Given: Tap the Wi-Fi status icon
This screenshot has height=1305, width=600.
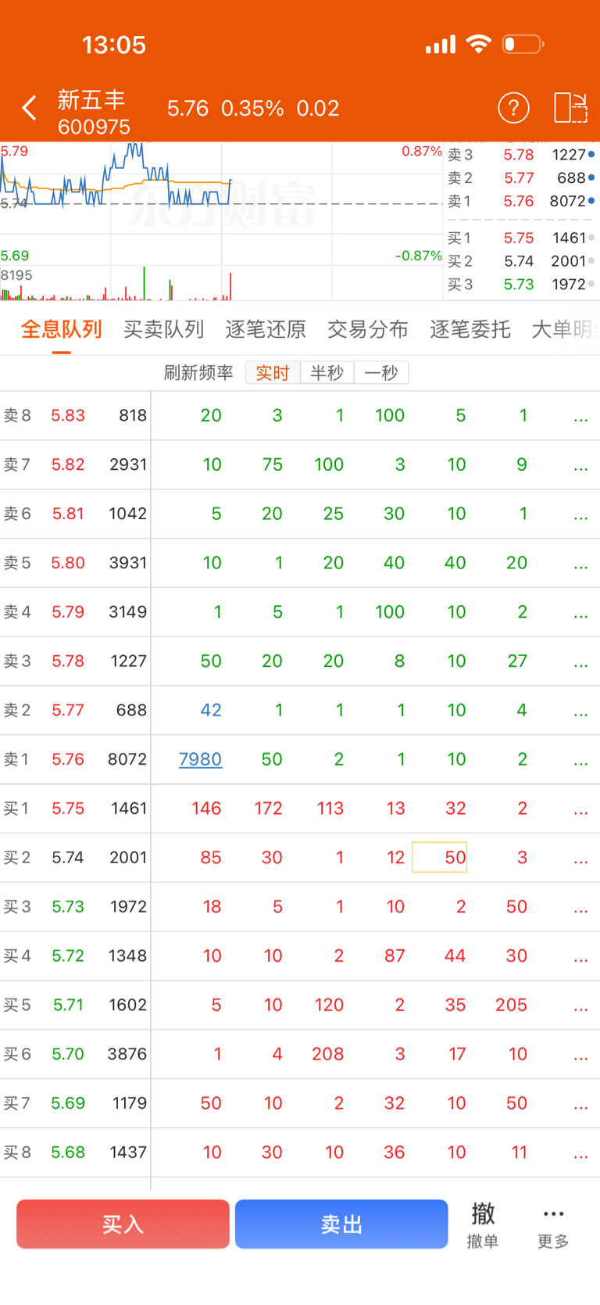Looking at the screenshot, I should (478, 44).
